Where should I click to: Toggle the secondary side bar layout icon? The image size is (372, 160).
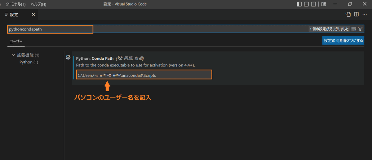[314, 4]
